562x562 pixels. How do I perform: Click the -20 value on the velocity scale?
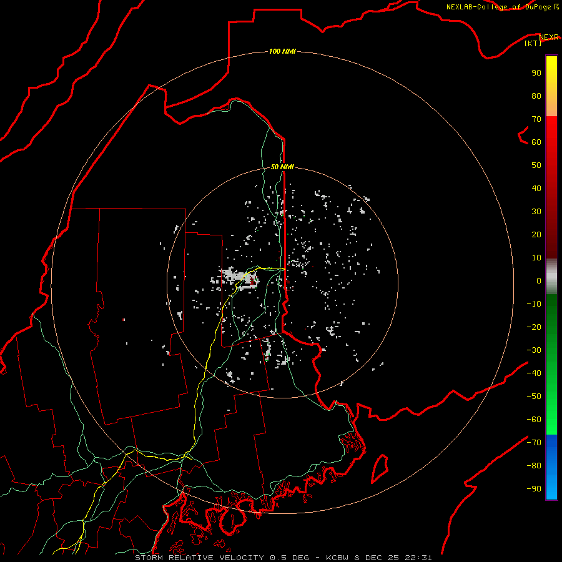pos(534,327)
